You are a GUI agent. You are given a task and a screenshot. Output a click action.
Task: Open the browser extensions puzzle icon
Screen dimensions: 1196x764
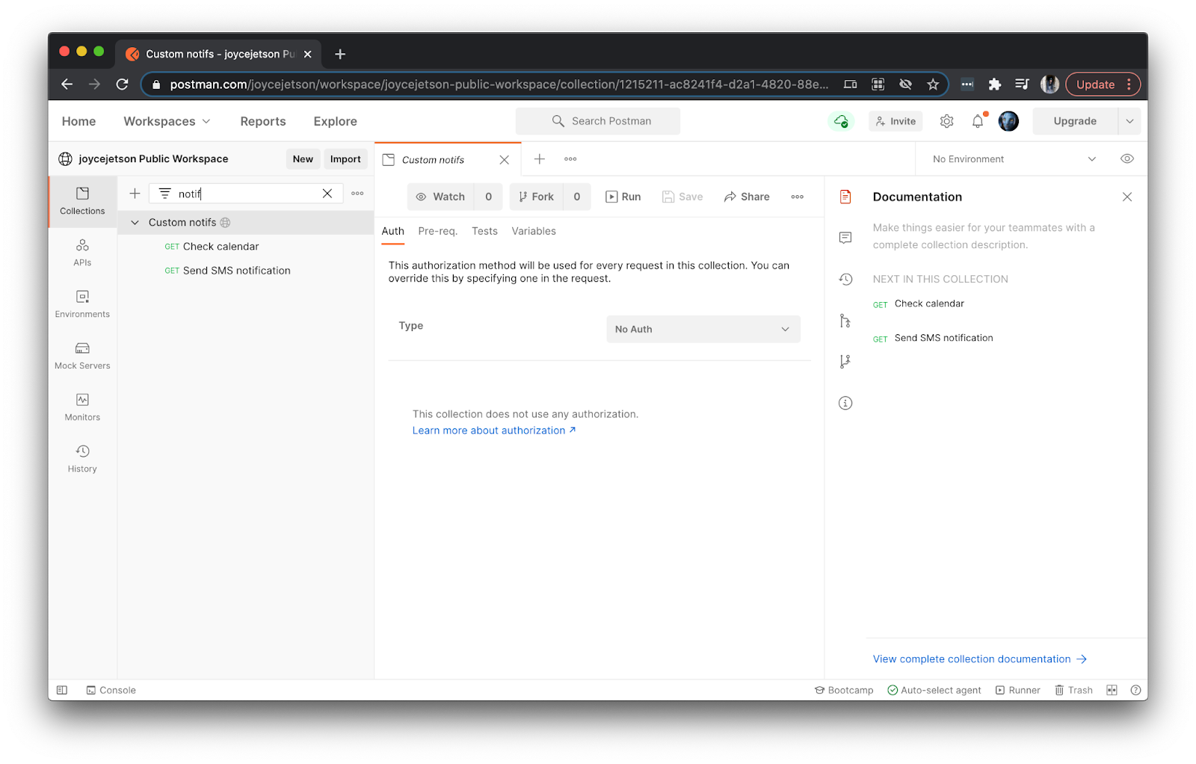994,84
